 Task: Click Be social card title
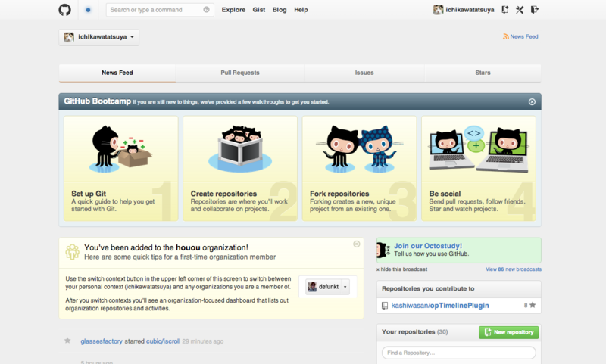(x=445, y=194)
